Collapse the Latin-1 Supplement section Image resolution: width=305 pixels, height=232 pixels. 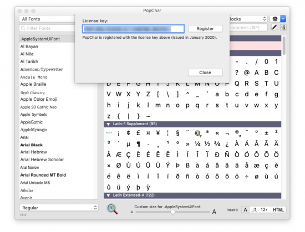[x=108, y=124]
